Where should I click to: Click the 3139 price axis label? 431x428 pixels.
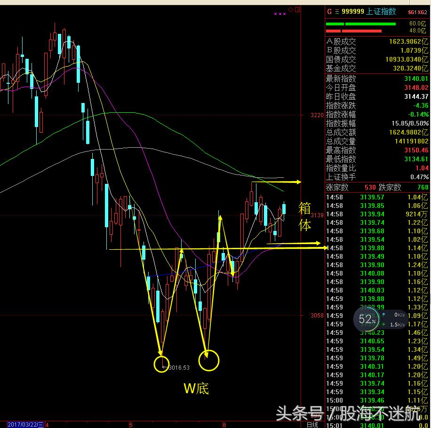click(317, 215)
